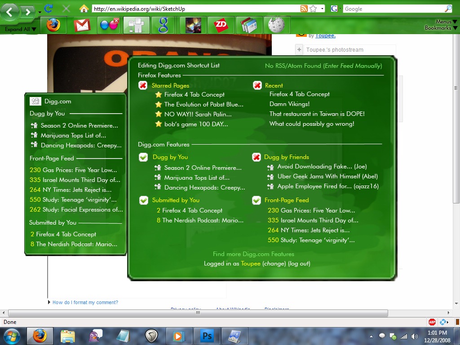This screenshot has height=345, width=460.
Task: Open 'bob's game 100 DAY...' starred page
Action: (196, 124)
